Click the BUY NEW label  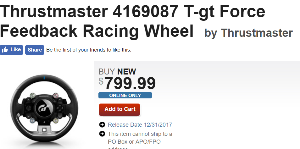pyautogui.click(x=117, y=72)
